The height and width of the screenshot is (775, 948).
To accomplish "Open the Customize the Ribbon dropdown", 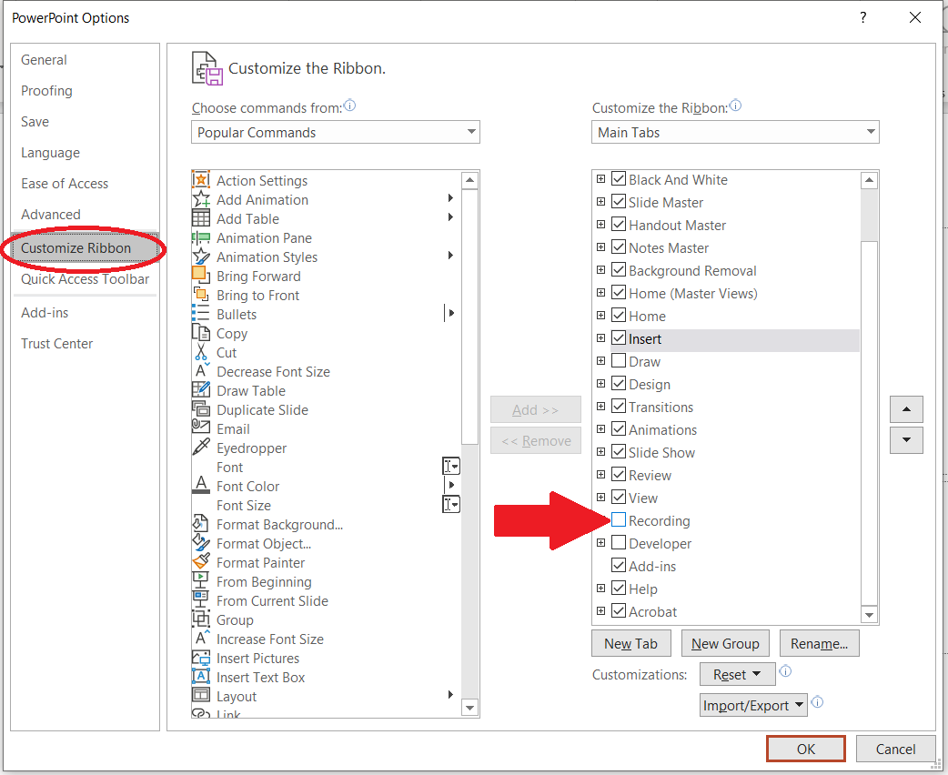I will [735, 132].
